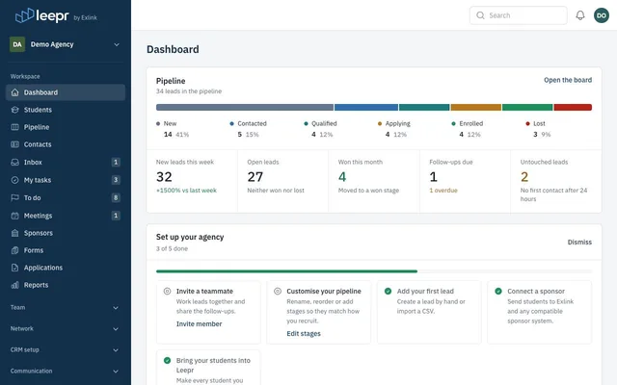Open the DO user avatar menu
This screenshot has width=617, height=385.
pyautogui.click(x=602, y=15)
